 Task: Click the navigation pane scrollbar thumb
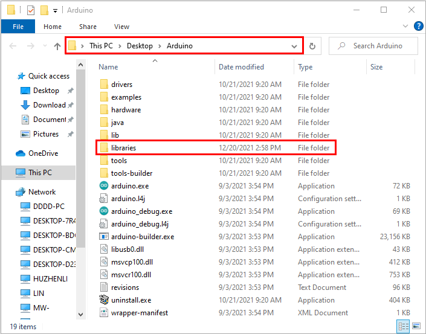[x=81, y=159]
